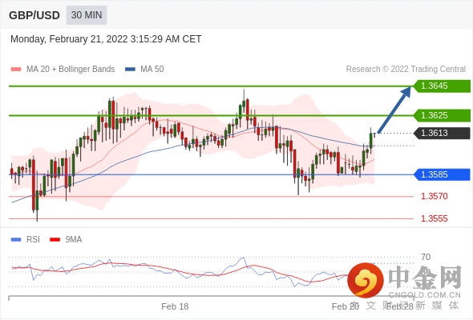Click the 30 MIN timeframe button
The height and width of the screenshot is (320, 473).
point(87,15)
